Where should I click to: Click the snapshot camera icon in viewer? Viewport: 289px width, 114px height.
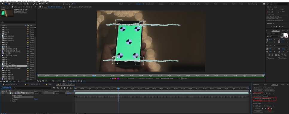(64, 81)
